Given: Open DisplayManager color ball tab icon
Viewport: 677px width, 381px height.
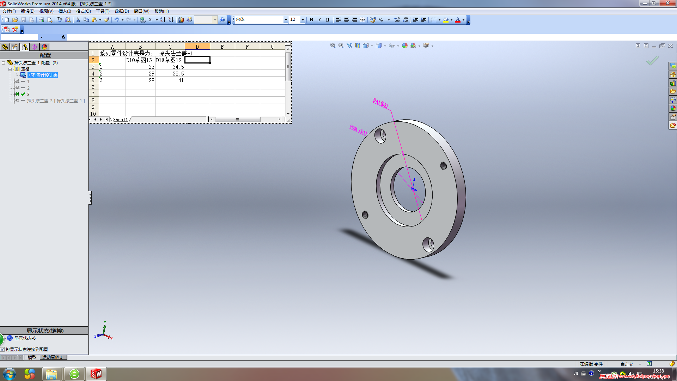Looking at the screenshot, I should point(44,47).
